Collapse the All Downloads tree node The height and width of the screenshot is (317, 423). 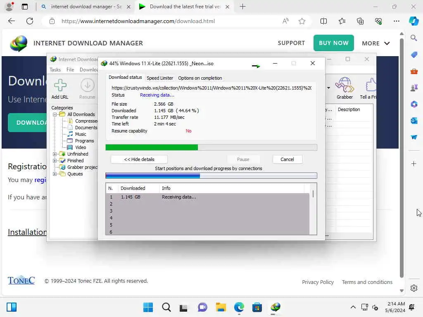[x=55, y=114]
